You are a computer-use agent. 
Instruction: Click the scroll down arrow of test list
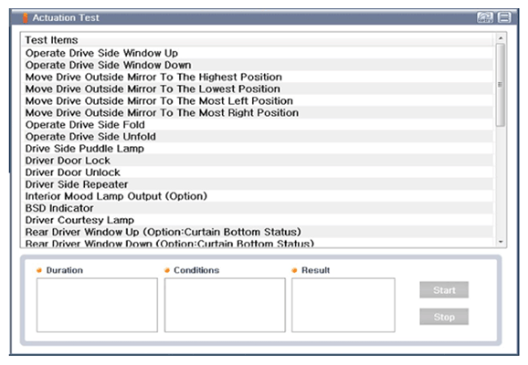501,242
